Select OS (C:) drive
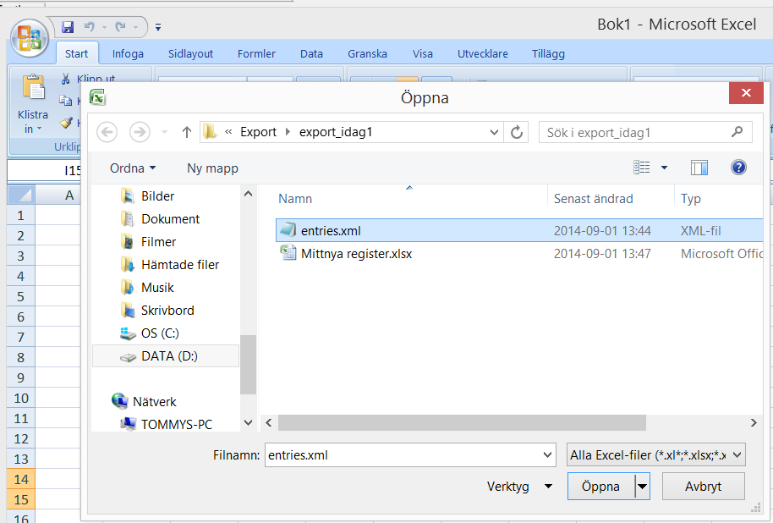Viewport: 773px width, 523px height. (x=160, y=333)
